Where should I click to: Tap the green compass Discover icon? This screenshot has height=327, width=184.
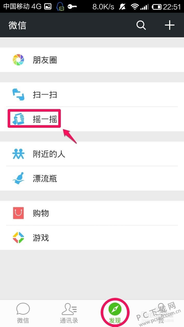pos(116,308)
